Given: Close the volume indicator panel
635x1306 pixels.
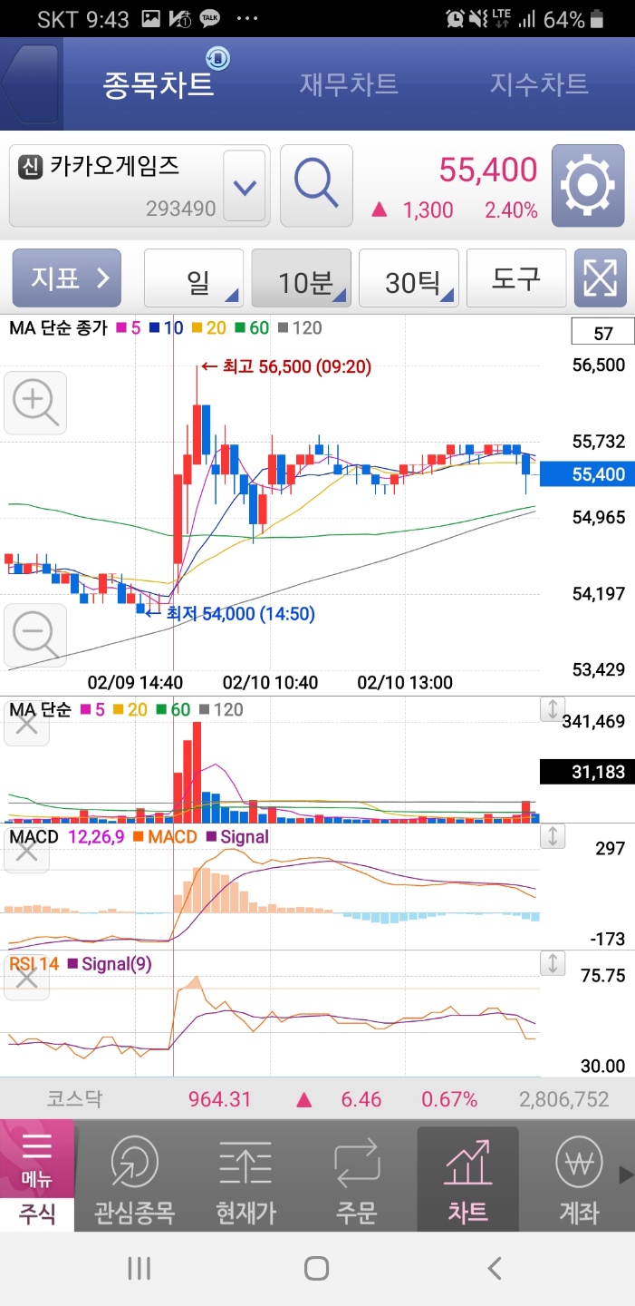Looking at the screenshot, I should 26,724.
